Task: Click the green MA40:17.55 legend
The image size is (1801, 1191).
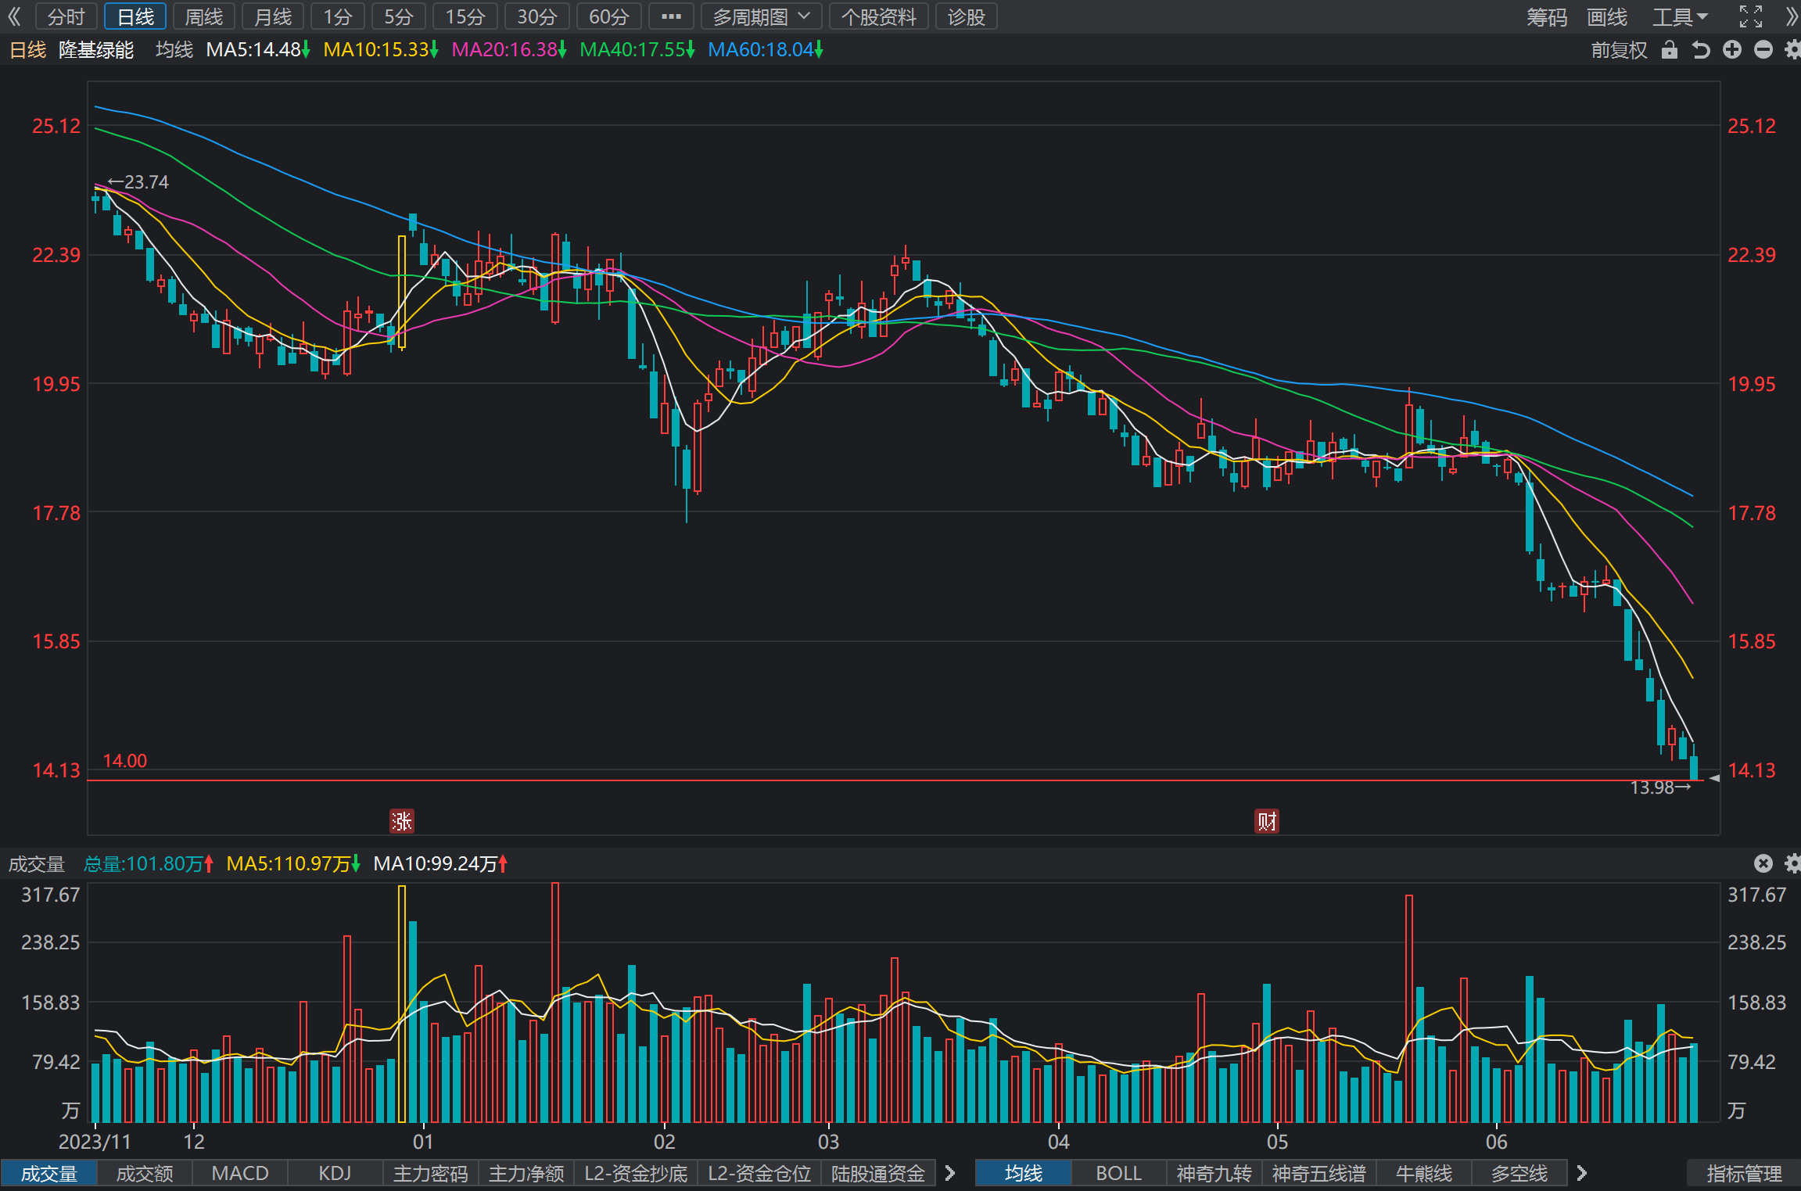Action: click(x=637, y=50)
